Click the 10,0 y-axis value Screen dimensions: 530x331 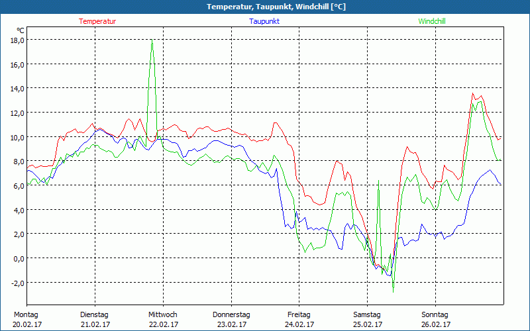18,138
